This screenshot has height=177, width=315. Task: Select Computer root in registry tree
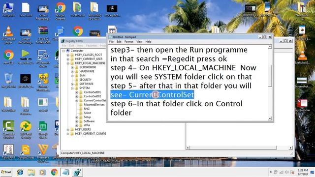pyautogui.click(x=77, y=51)
